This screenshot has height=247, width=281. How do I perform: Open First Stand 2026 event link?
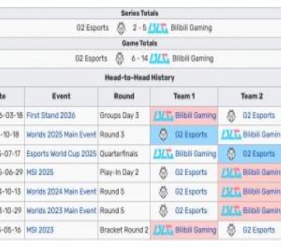51,115
